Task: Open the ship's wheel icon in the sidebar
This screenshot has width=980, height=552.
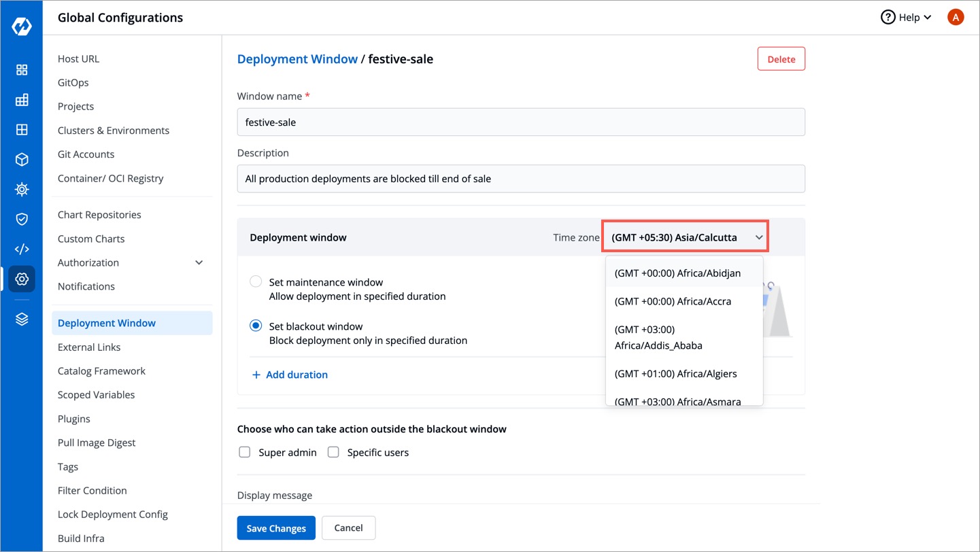Action: click(x=22, y=189)
